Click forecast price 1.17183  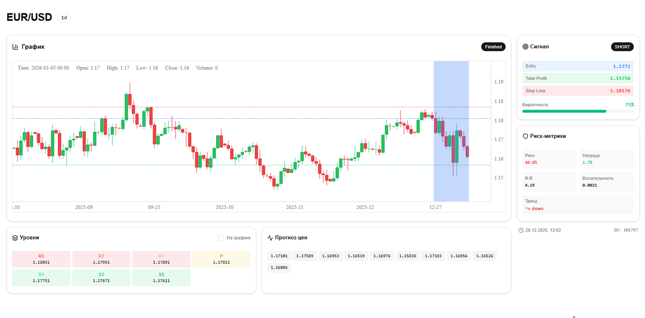pyautogui.click(x=433, y=256)
